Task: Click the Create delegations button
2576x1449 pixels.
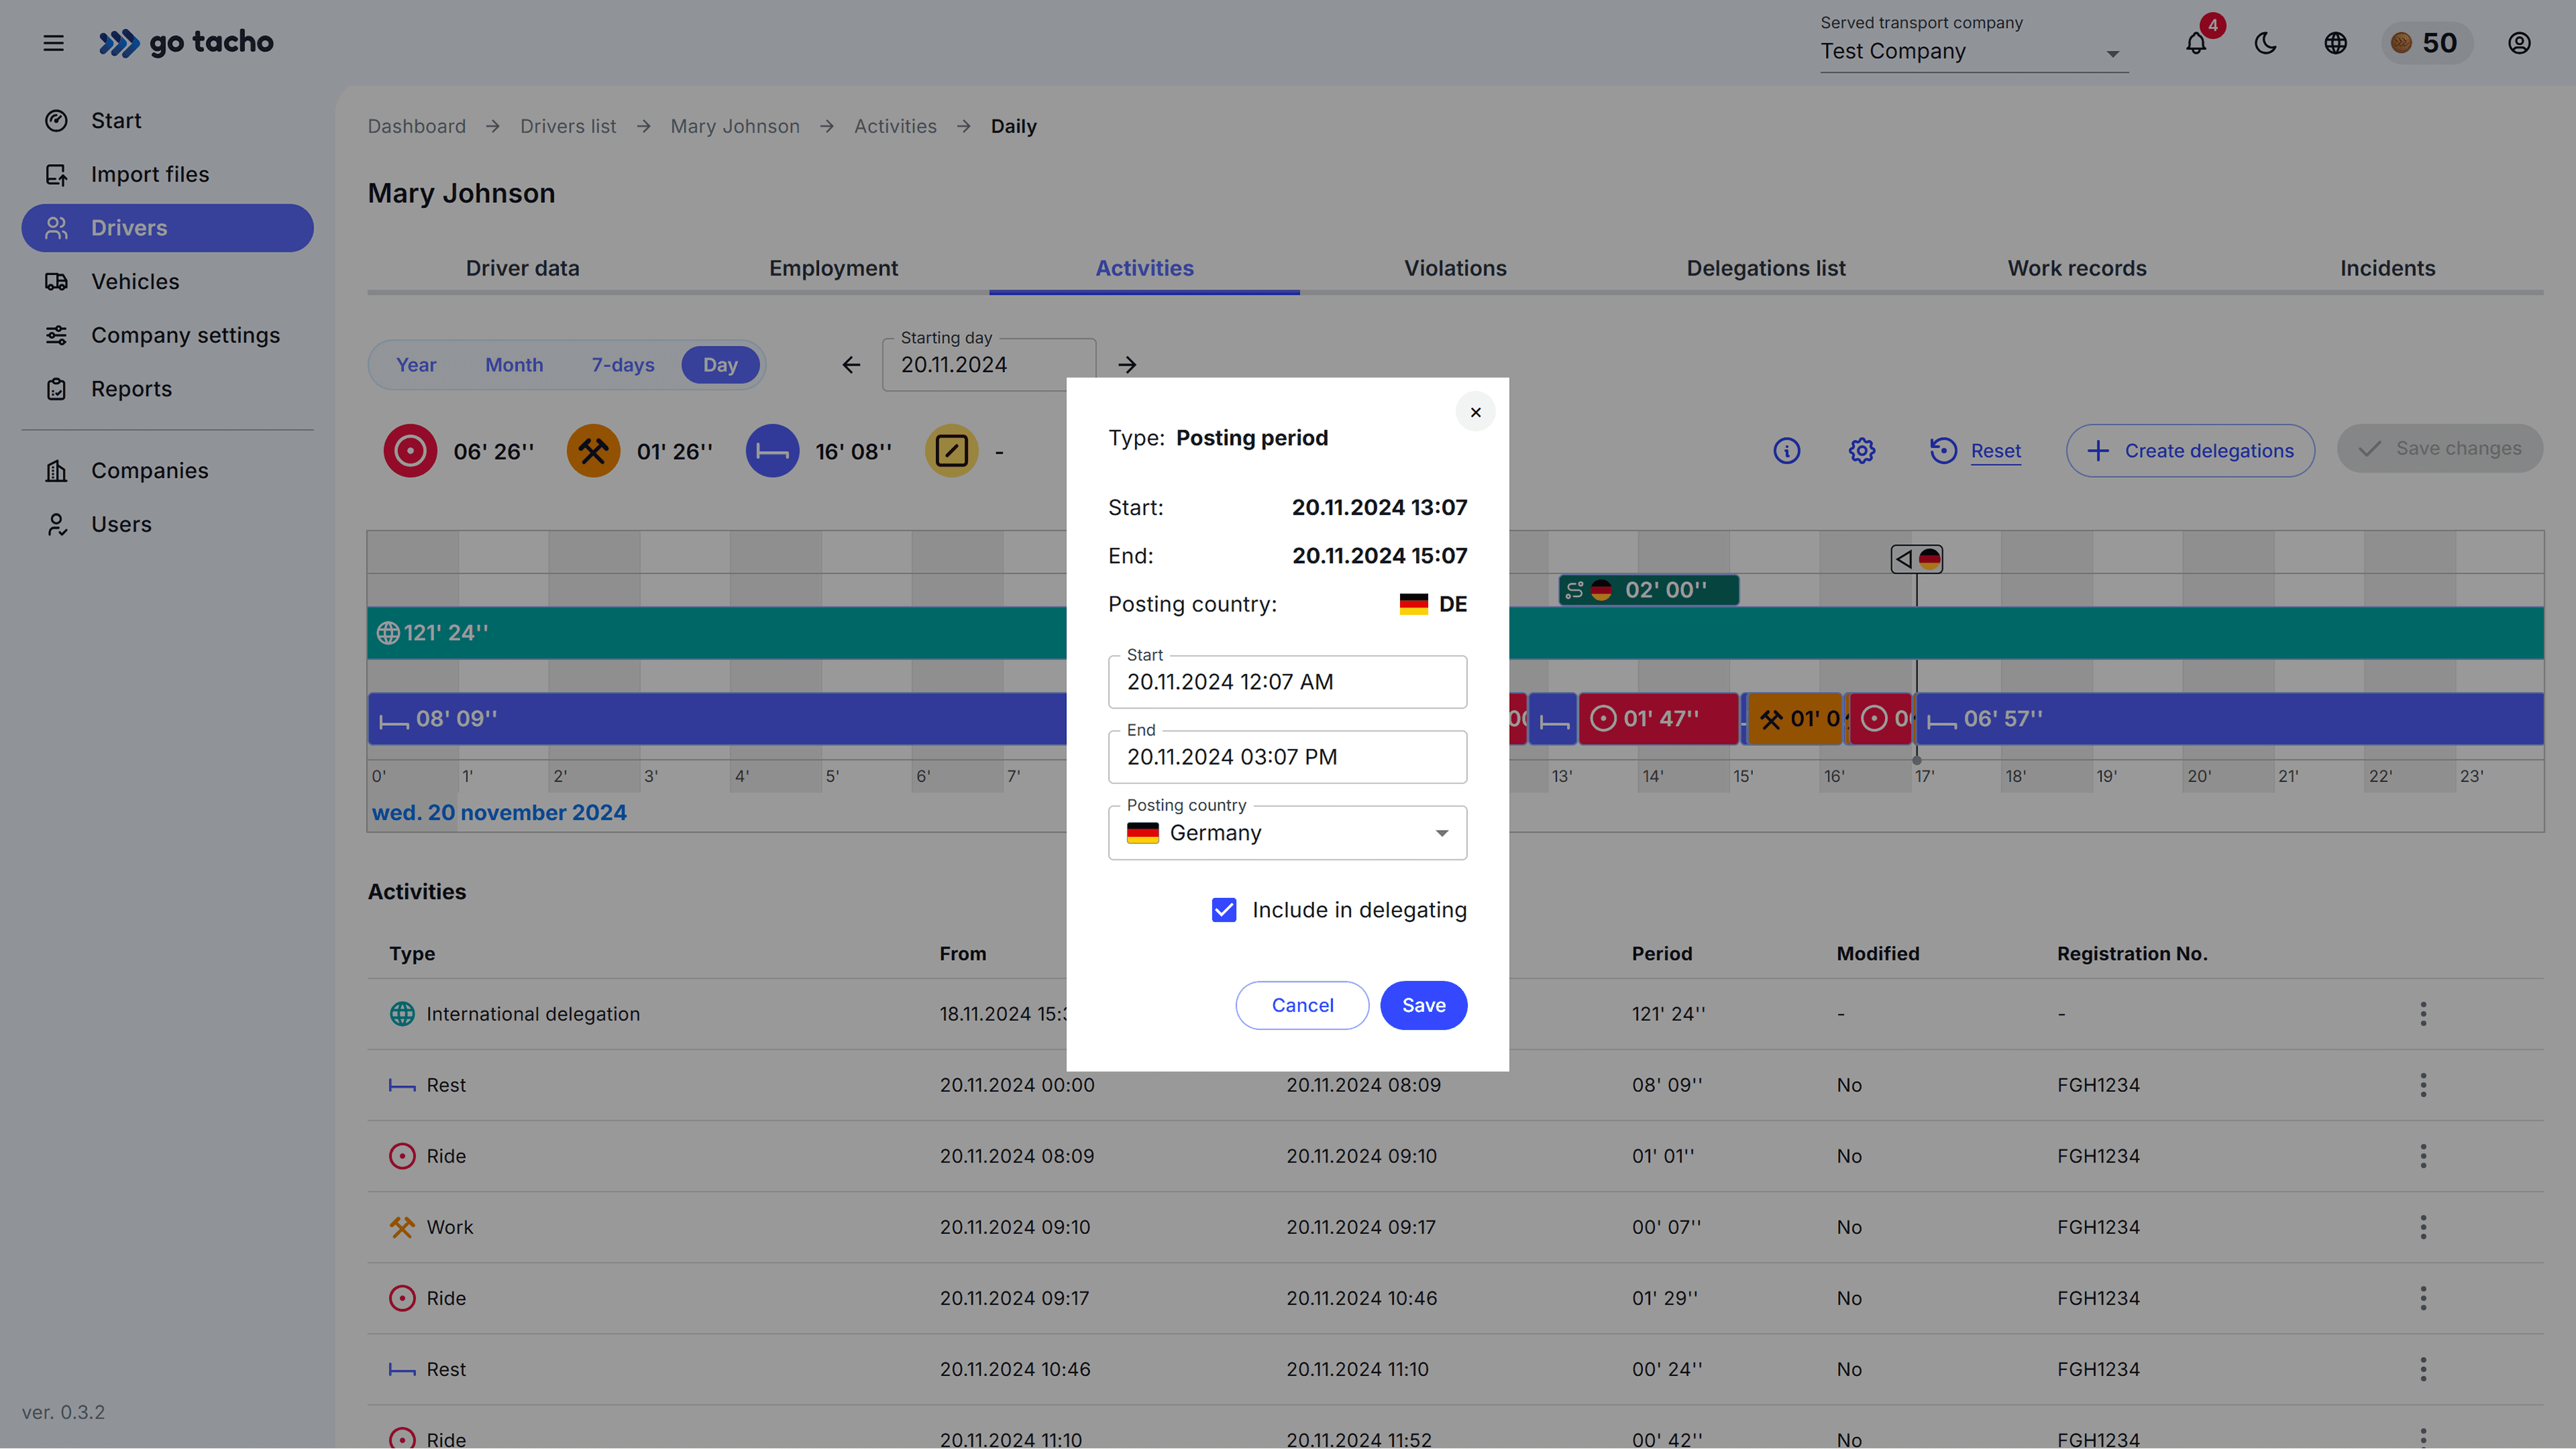Action: (2190, 451)
